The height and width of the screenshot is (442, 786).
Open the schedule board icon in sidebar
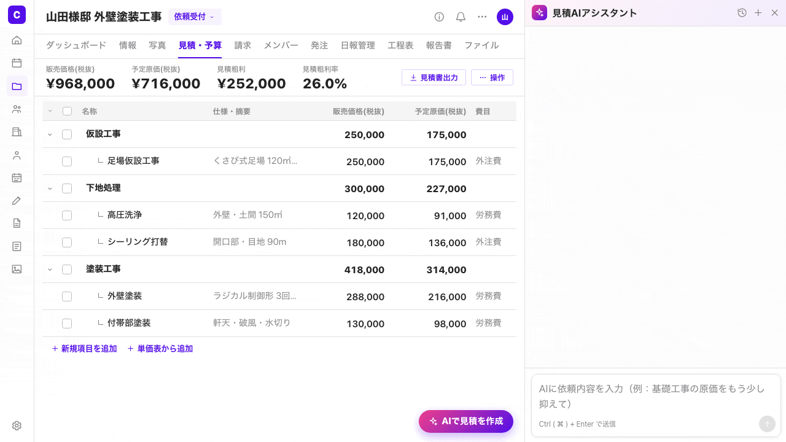pos(17,178)
